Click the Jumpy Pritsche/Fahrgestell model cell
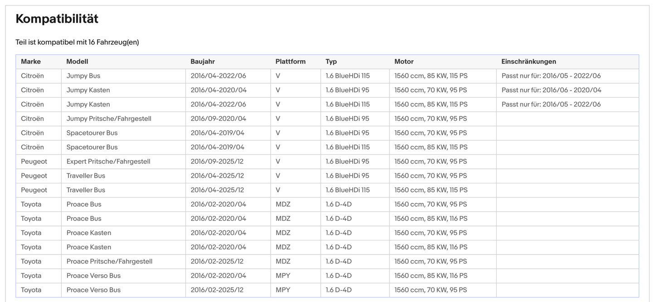 [x=109, y=119]
